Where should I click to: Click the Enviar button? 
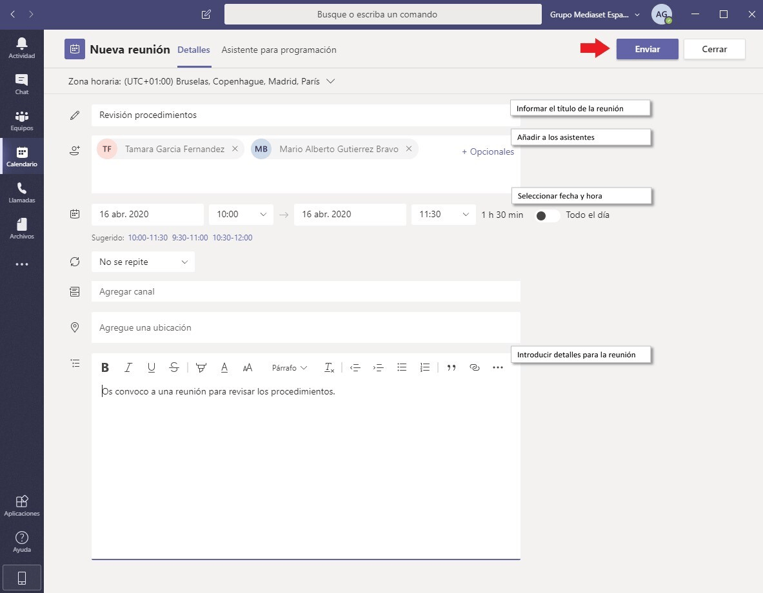pos(647,50)
